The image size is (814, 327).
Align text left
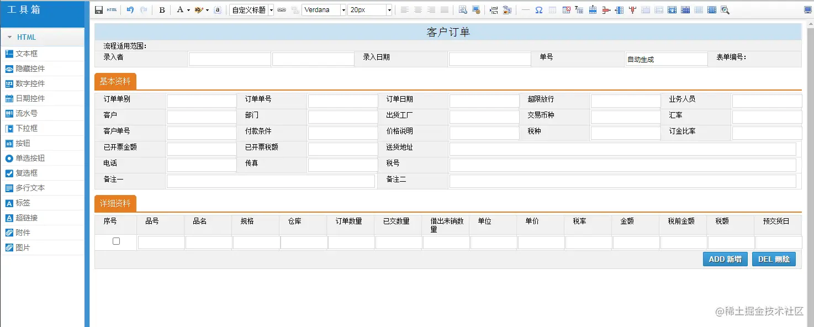(405, 10)
